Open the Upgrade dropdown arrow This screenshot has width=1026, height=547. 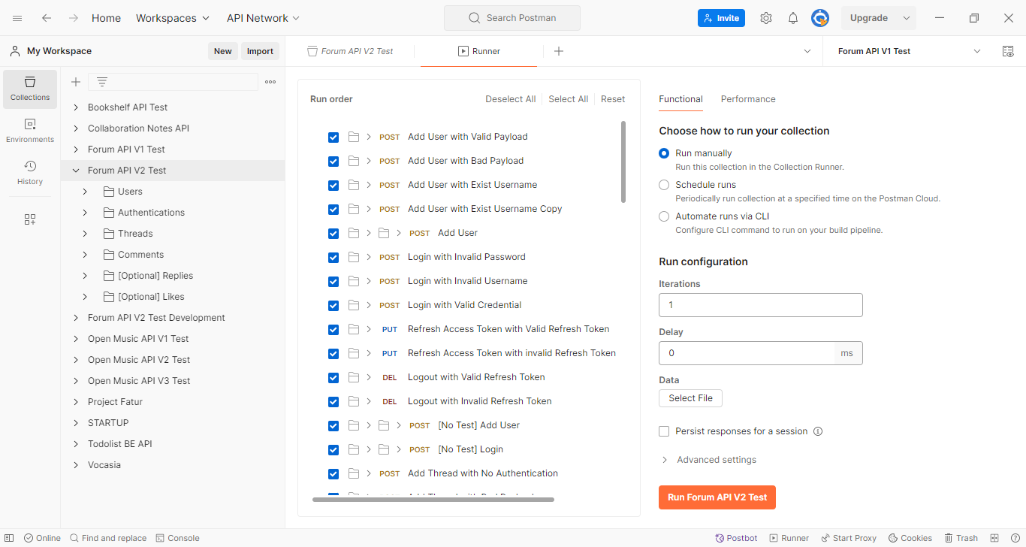[907, 18]
